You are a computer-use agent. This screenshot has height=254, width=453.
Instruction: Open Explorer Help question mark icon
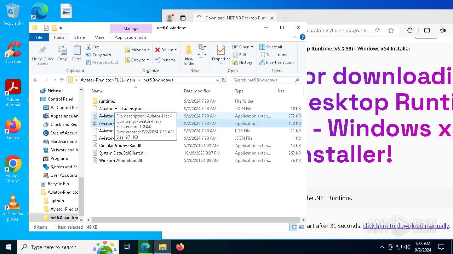click(303, 37)
